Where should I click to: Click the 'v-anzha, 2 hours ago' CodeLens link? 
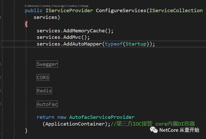(x=53, y=6)
